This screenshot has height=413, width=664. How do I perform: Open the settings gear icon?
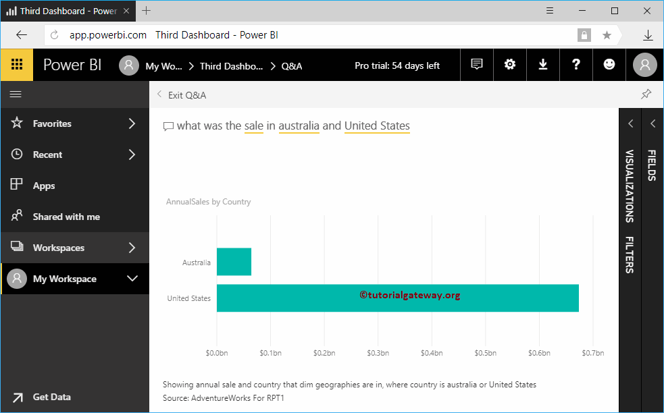(510, 65)
